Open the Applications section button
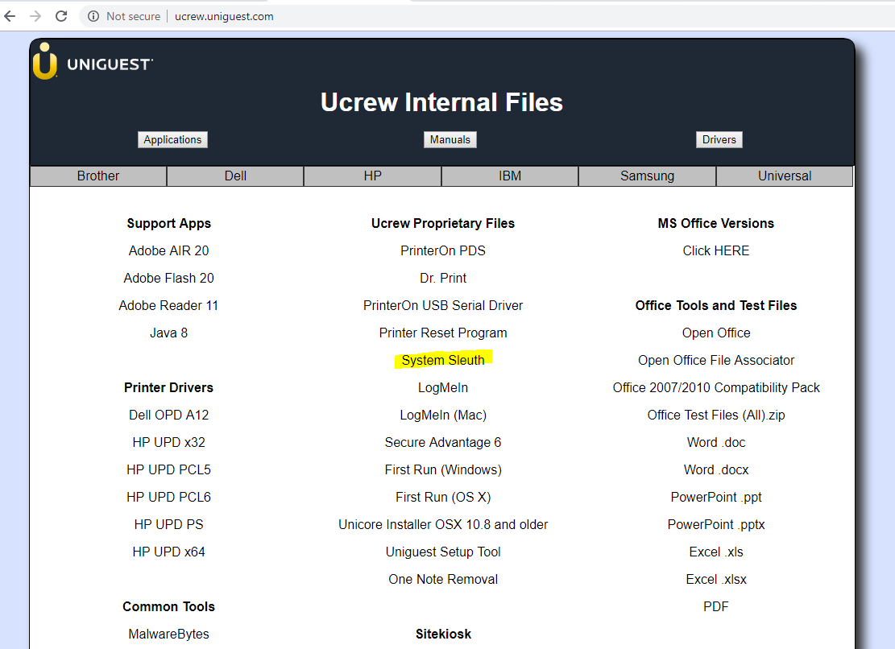 click(172, 140)
